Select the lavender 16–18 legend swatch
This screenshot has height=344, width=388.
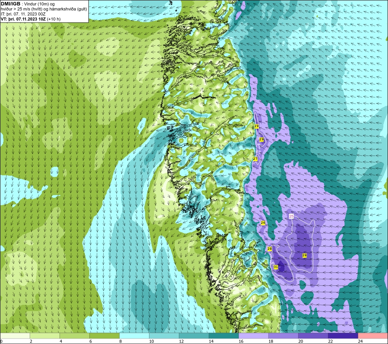(x=254, y=335)
